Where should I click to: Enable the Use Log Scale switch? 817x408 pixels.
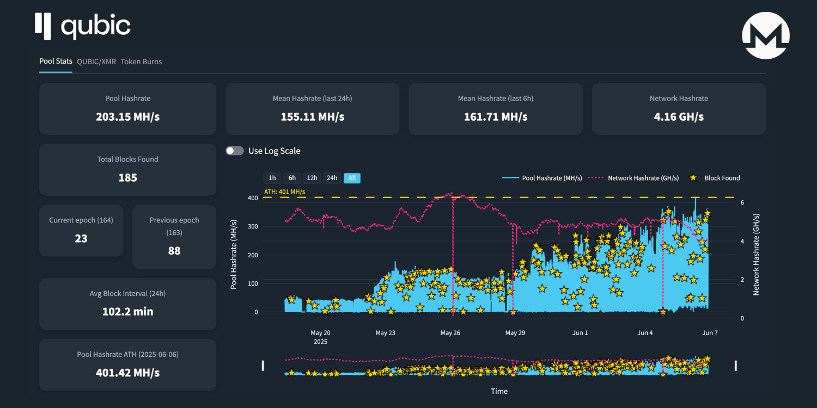[x=234, y=151]
